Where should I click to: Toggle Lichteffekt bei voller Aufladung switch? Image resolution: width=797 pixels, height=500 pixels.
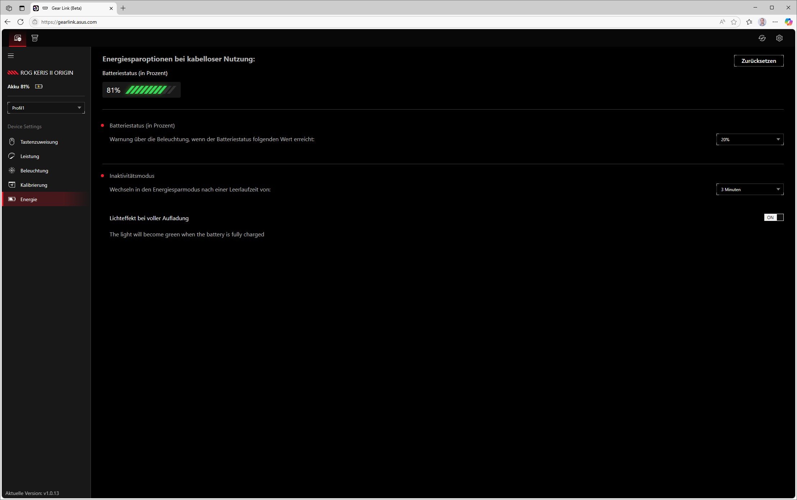pos(774,217)
